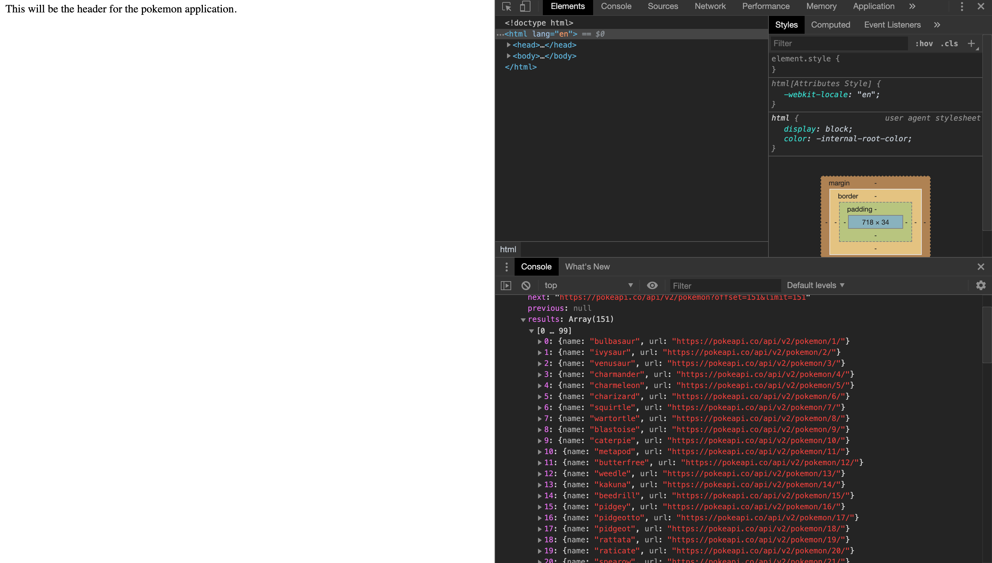Show more Styles pane tabs
Image resolution: width=992 pixels, height=563 pixels.
click(937, 25)
